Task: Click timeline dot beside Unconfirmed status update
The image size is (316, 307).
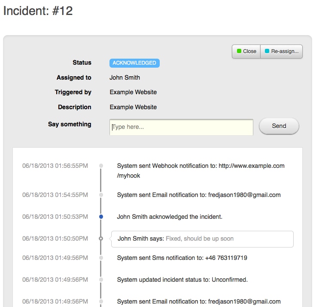Action: click(x=101, y=280)
